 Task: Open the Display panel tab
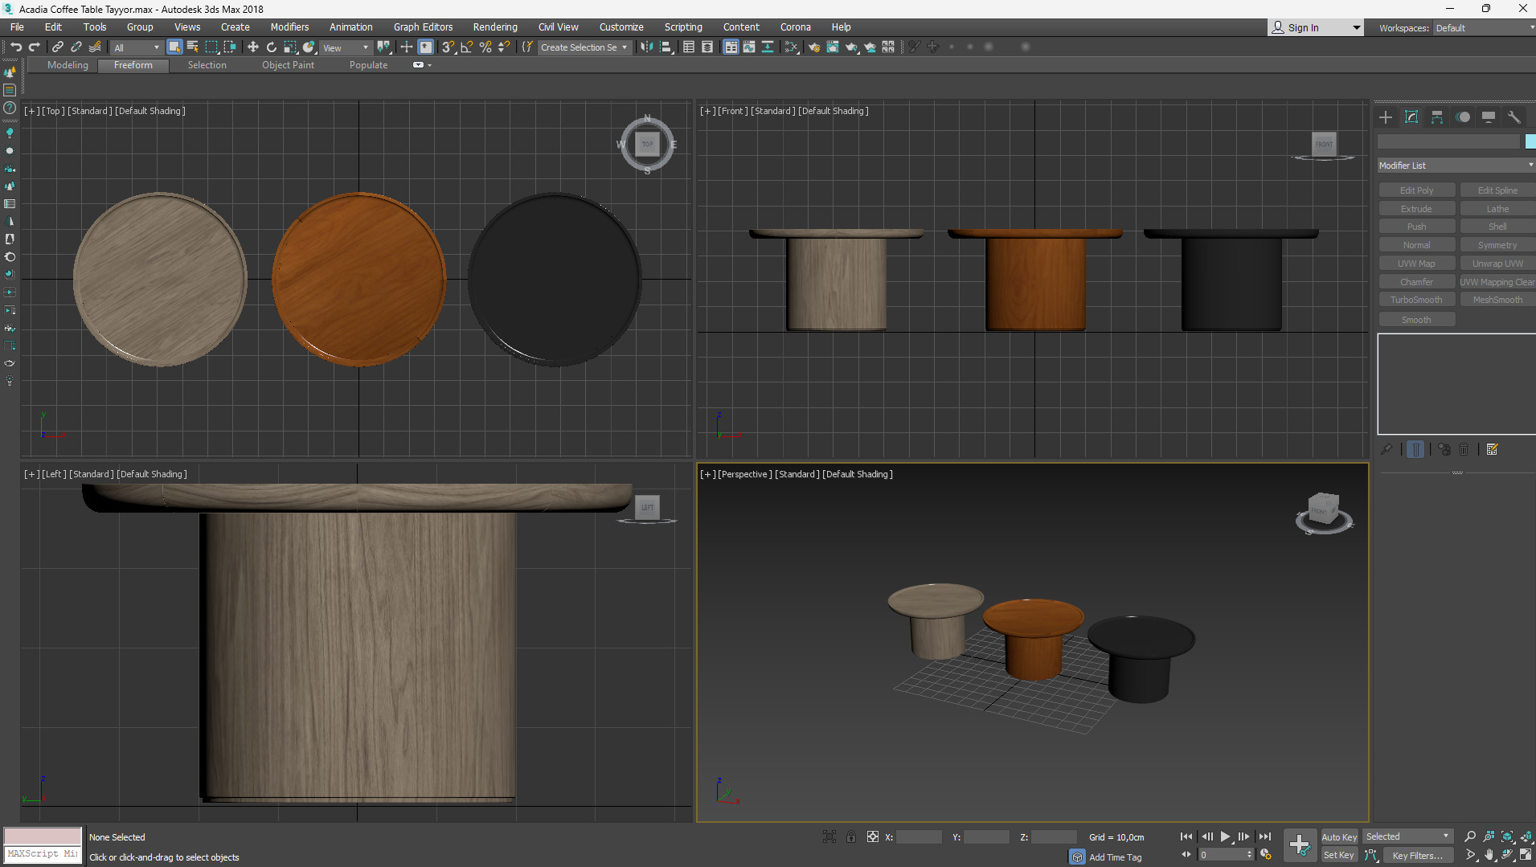point(1489,117)
